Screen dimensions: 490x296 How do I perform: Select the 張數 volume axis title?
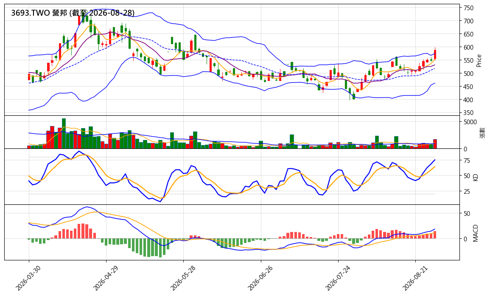click(x=482, y=132)
